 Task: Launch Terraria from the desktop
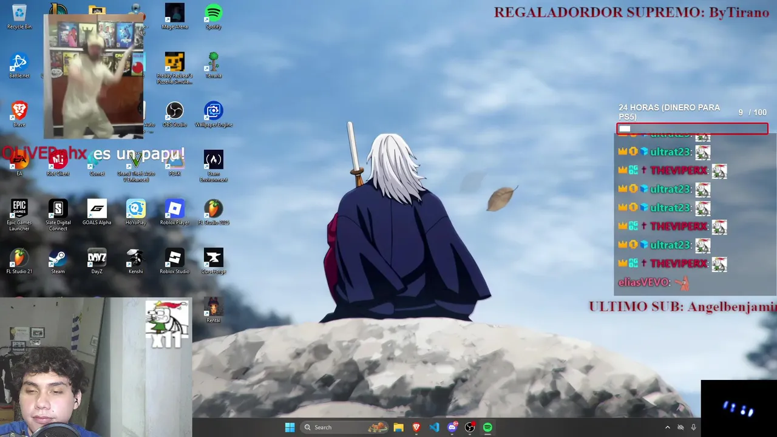coord(214,66)
